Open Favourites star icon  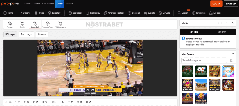click(x=193, y=13)
